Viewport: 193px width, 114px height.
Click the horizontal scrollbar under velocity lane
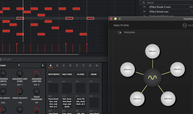[39, 54]
